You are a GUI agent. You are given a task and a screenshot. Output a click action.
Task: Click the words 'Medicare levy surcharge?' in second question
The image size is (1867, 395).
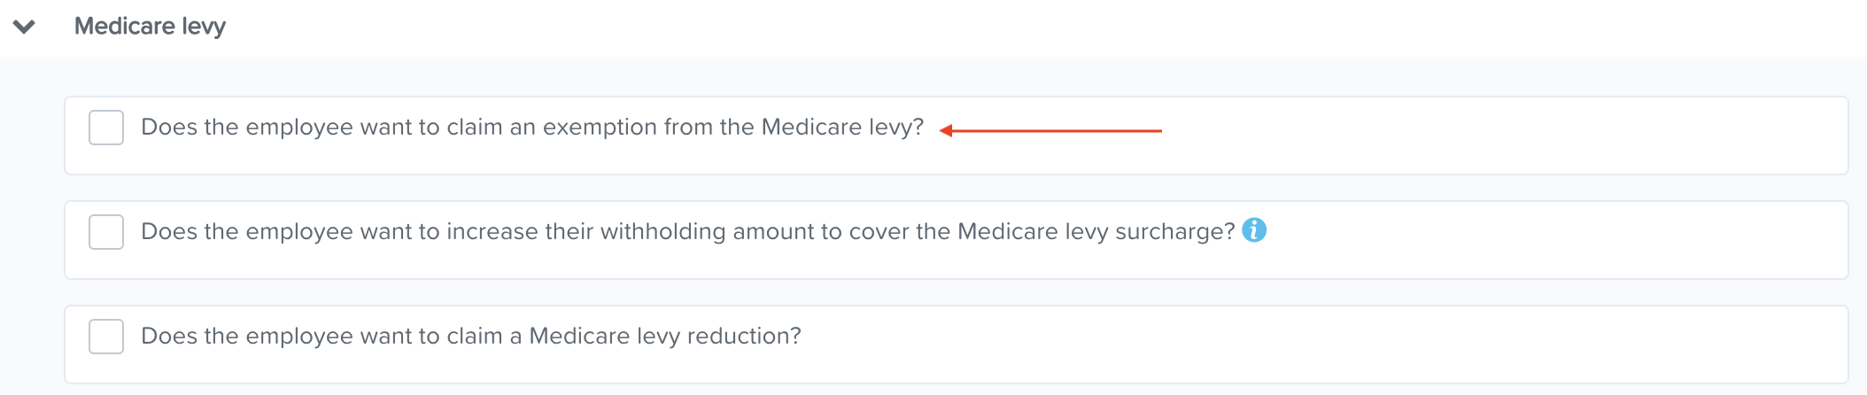point(1096,232)
